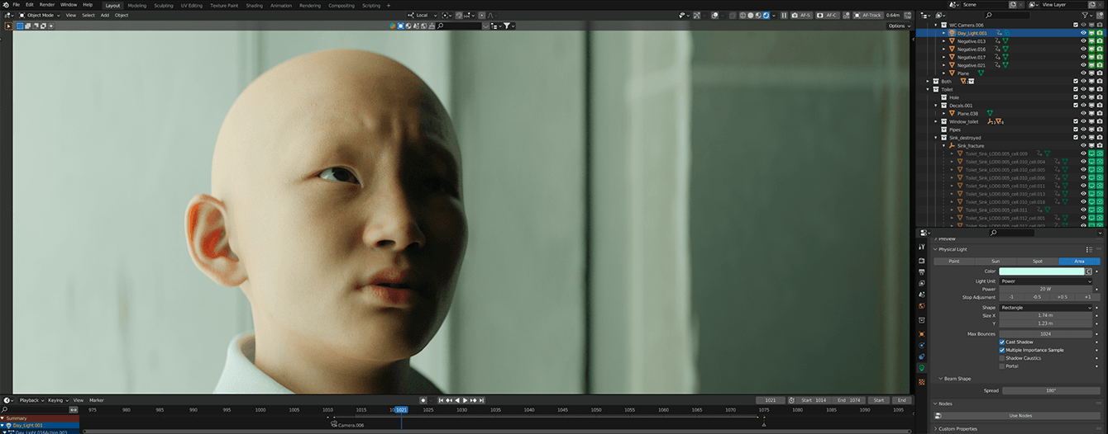Screen dimensions: 1108x434
Task: Click the light Color swatch
Action: 1041,271
